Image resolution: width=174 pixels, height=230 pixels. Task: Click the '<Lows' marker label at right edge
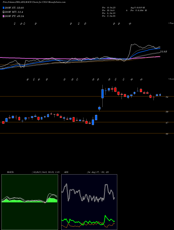coord(171,79)
